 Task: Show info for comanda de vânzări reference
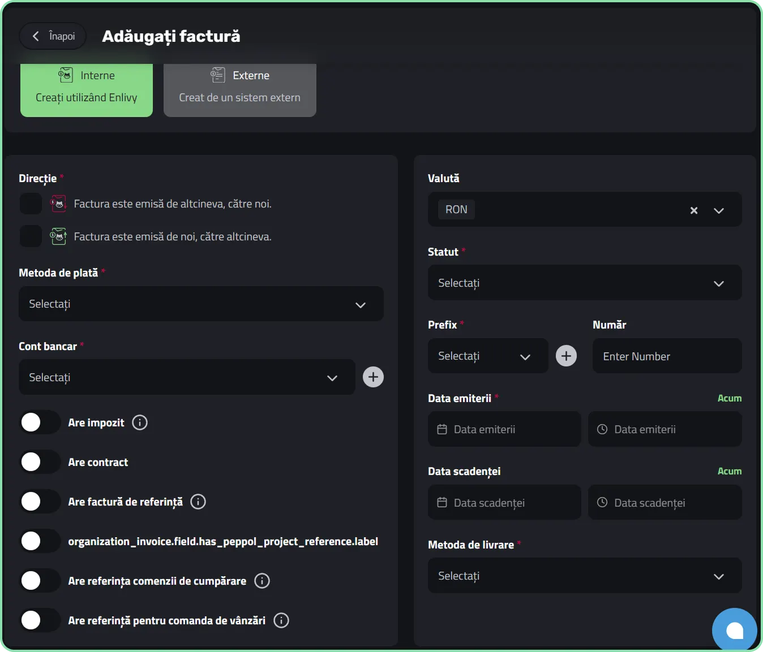[281, 620]
